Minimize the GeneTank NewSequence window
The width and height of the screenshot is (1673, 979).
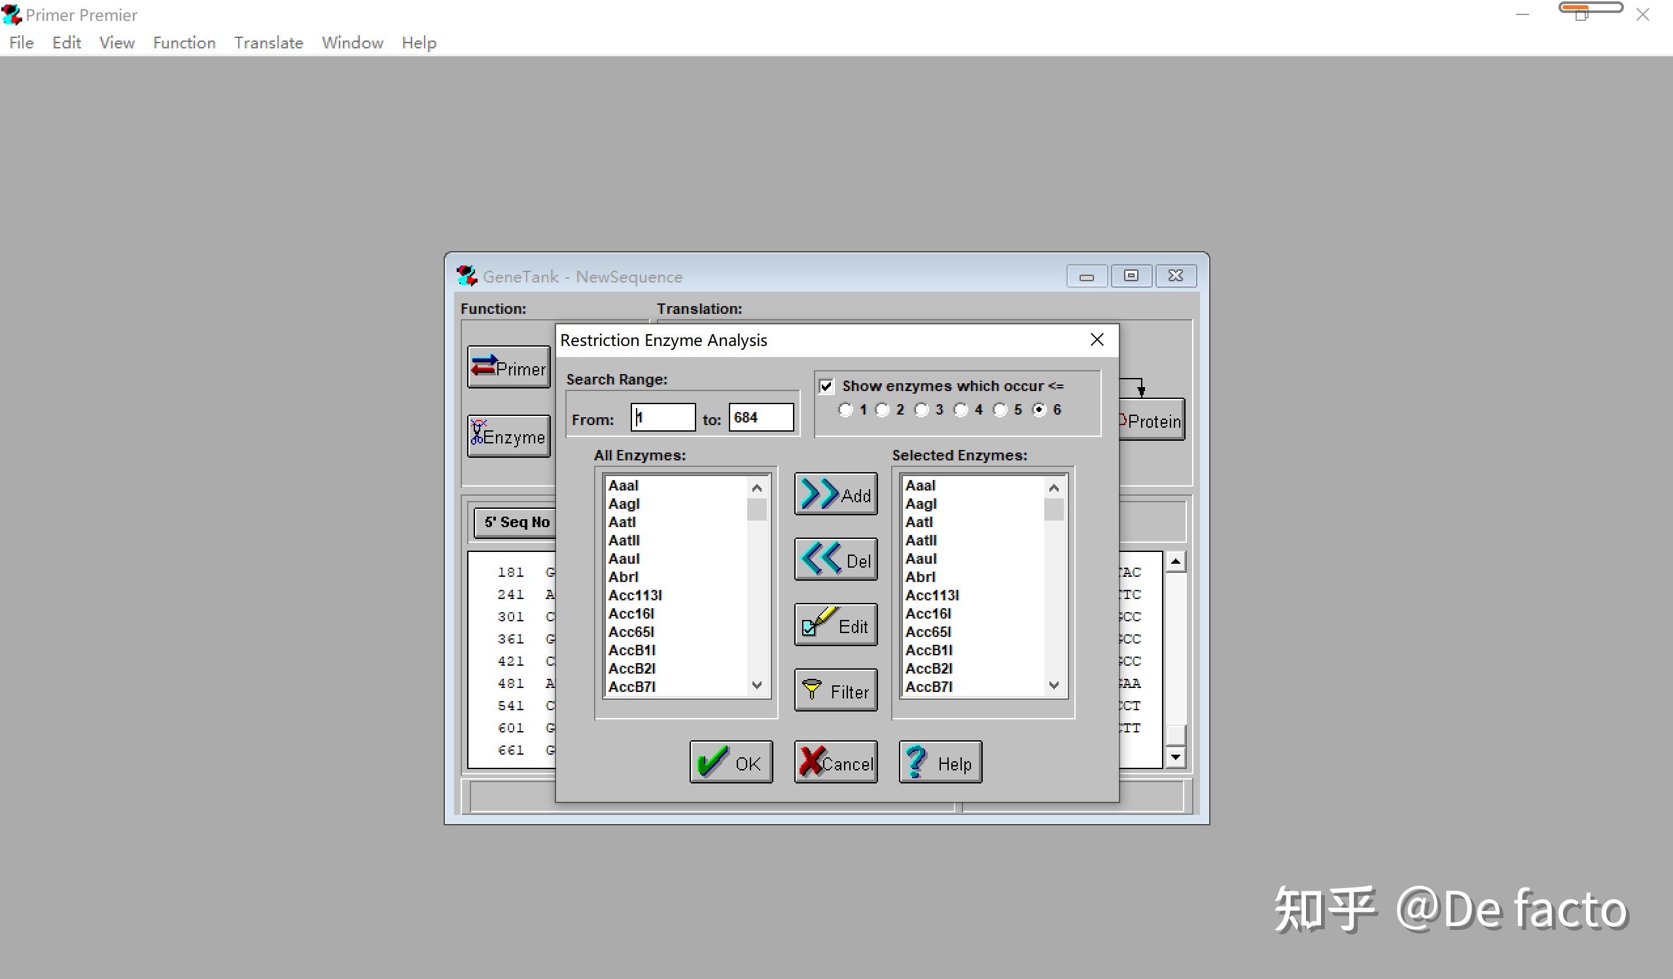(x=1087, y=276)
